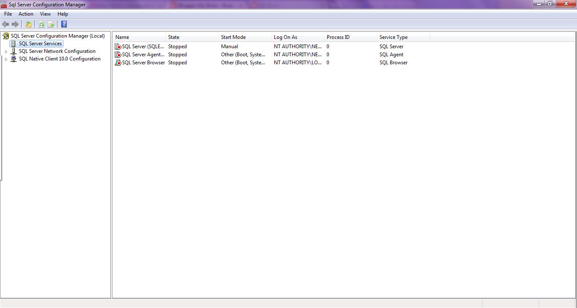Open the File menu
Image resolution: width=577 pixels, height=308 pixels.
pyautogui.click(x=8, y=14)
